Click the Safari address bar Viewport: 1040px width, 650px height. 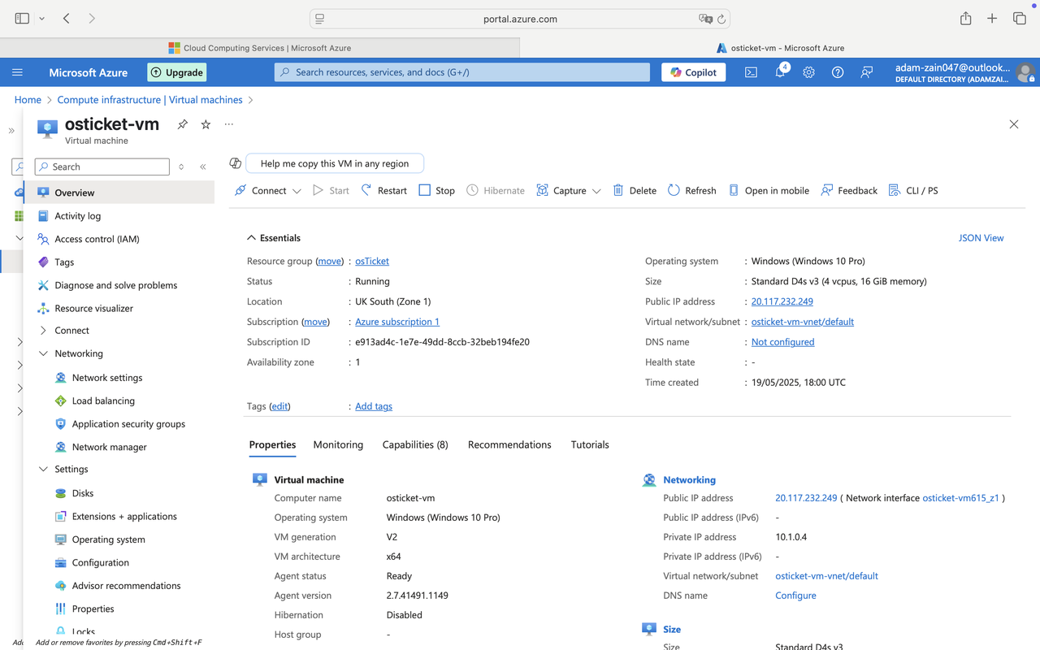tap(520, 19)
